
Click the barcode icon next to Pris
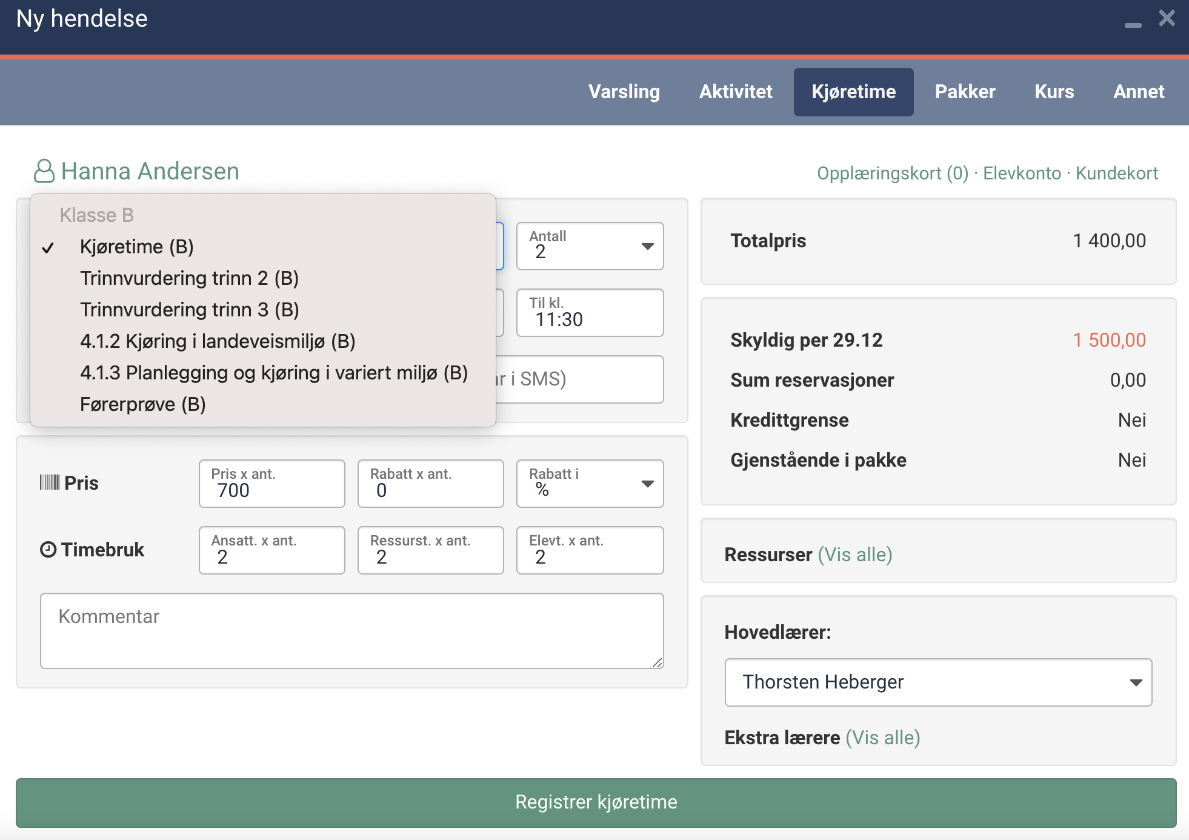tap(50, 482)
